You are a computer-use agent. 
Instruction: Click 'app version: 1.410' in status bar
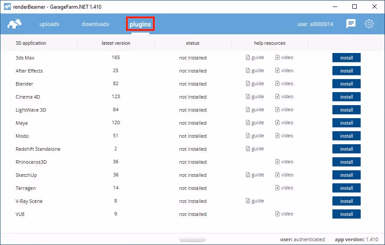tap(356, 239)
